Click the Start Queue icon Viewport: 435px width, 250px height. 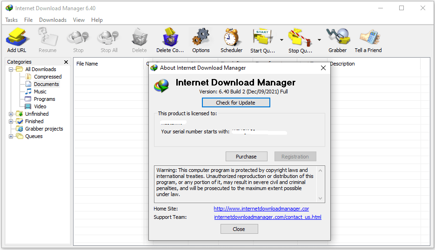pyautogui.click(x=263, y=37)
